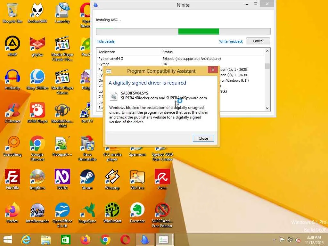Click the Audacity desktop shortcut
328x246 pixels.
tap(12, 80)
